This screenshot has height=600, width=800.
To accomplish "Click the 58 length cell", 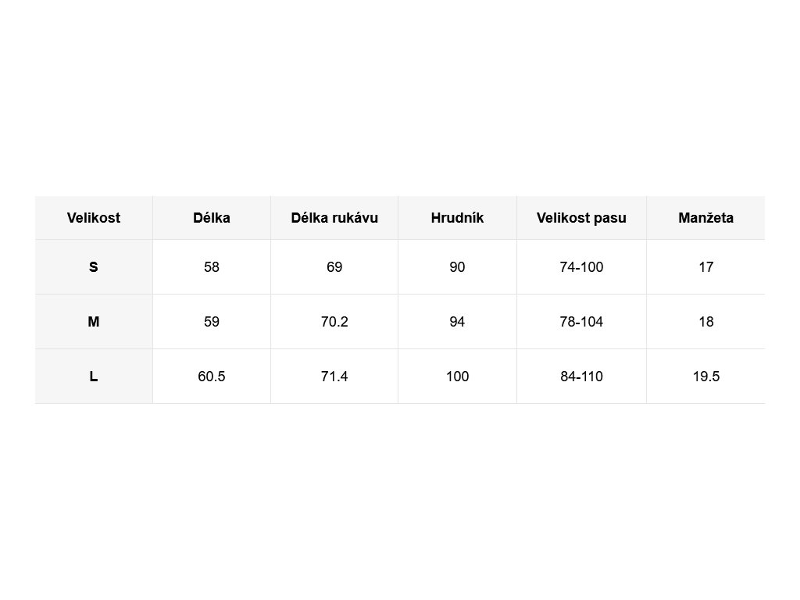I will (212, 267).
